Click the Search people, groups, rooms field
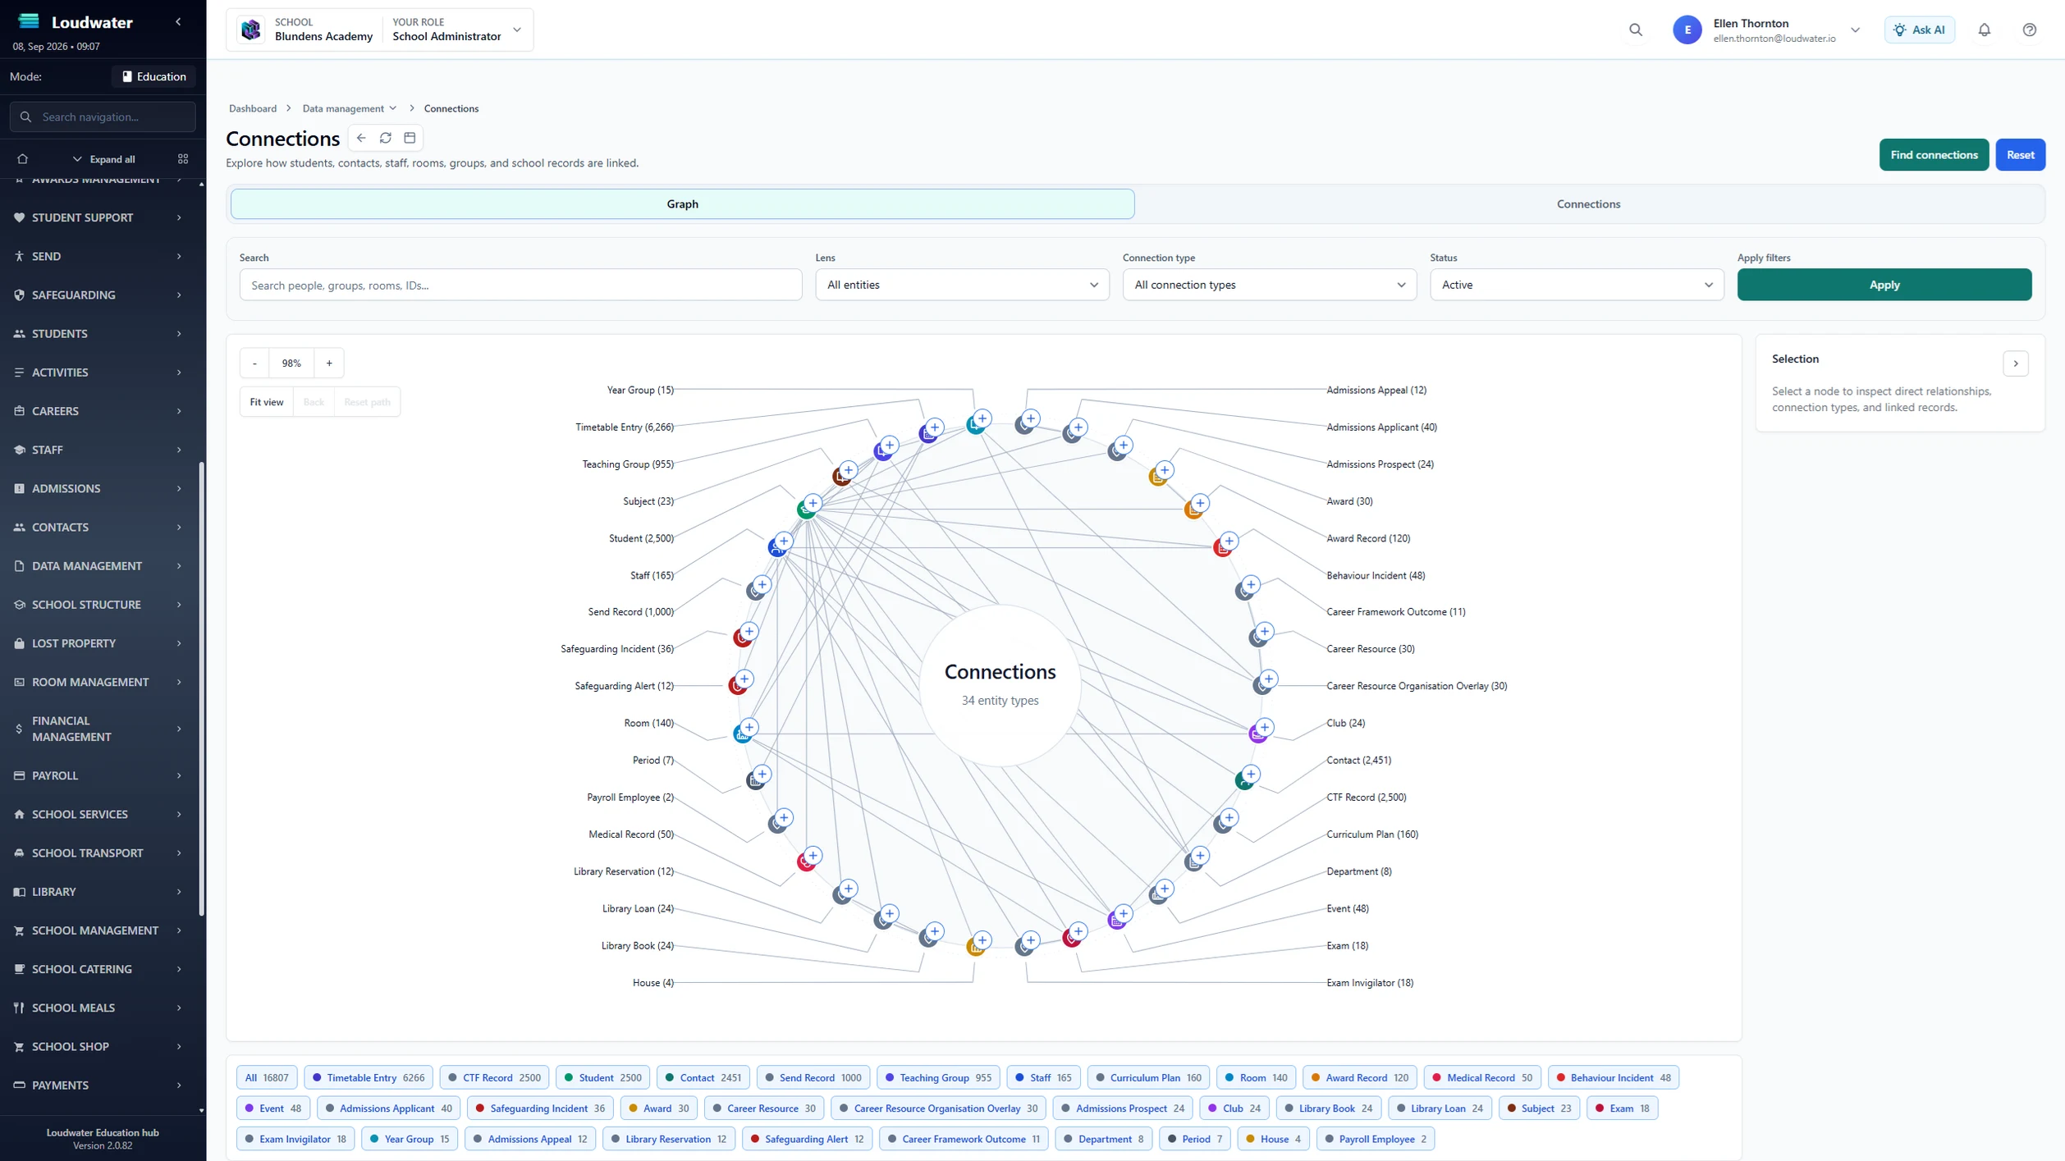The height and width of the screenshot is (1161, 2065). click(520, 285)
